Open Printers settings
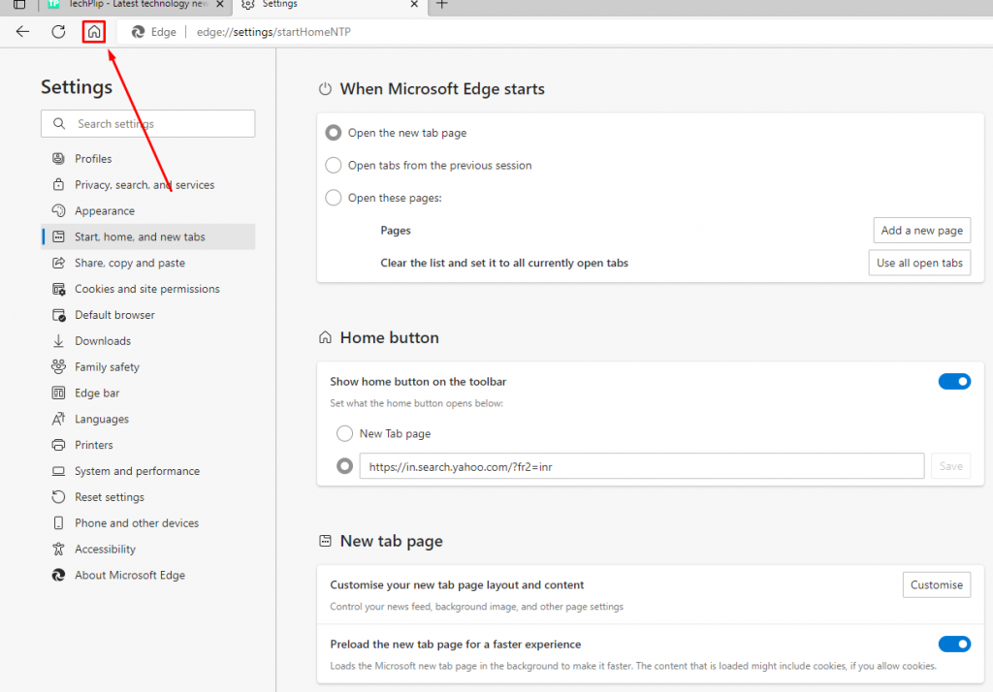 [x=148, y=445]
